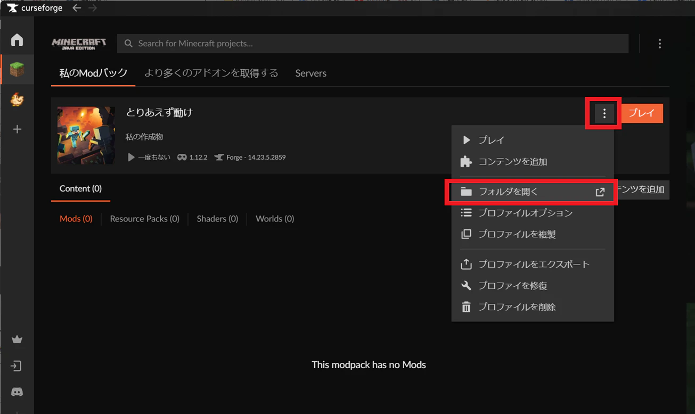This screenshot has width=695, height=414.
Task: Click the sign-in door icon
Action: [17, 366]
